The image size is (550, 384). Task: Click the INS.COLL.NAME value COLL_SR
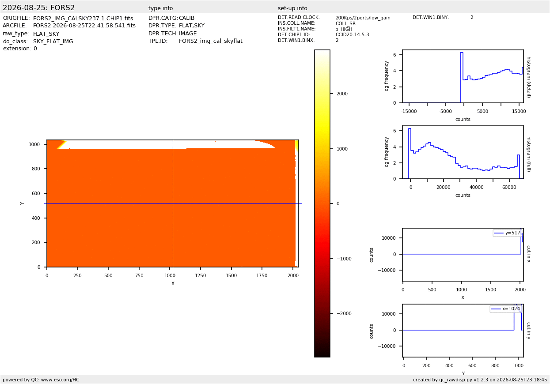[x=345, y=24]
